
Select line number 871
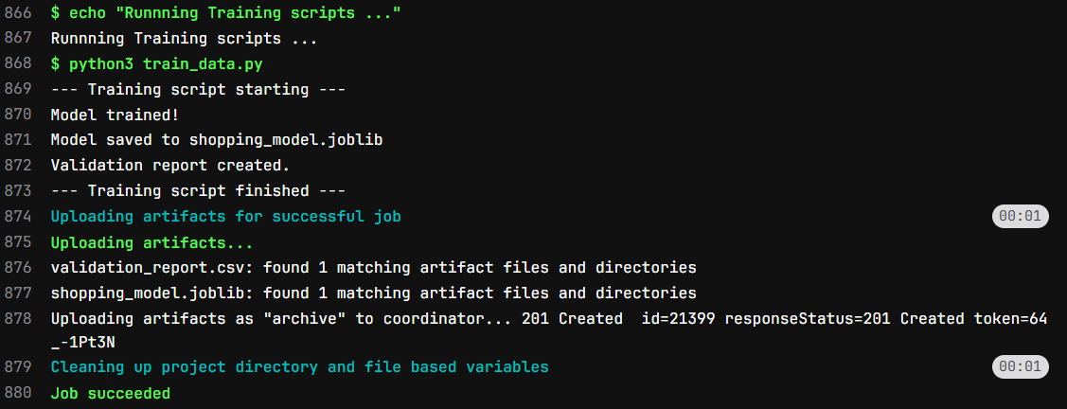point(19,140)
